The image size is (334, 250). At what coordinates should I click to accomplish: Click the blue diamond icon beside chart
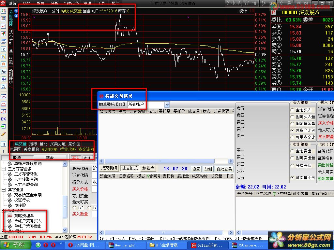pyautogui.click(x=16, y=10)
